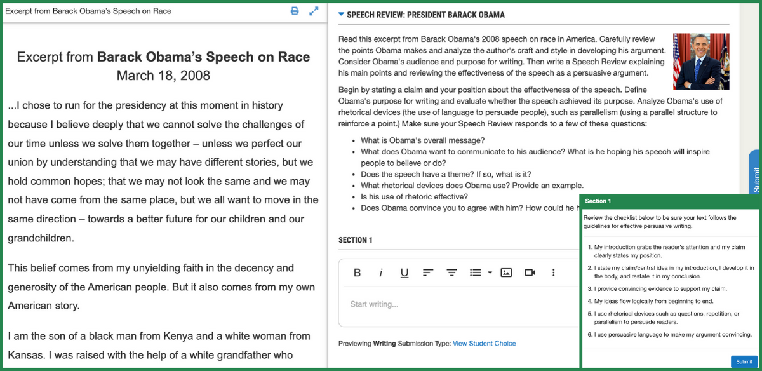Print the Obama speech excerpt

(x=295, y=11)
